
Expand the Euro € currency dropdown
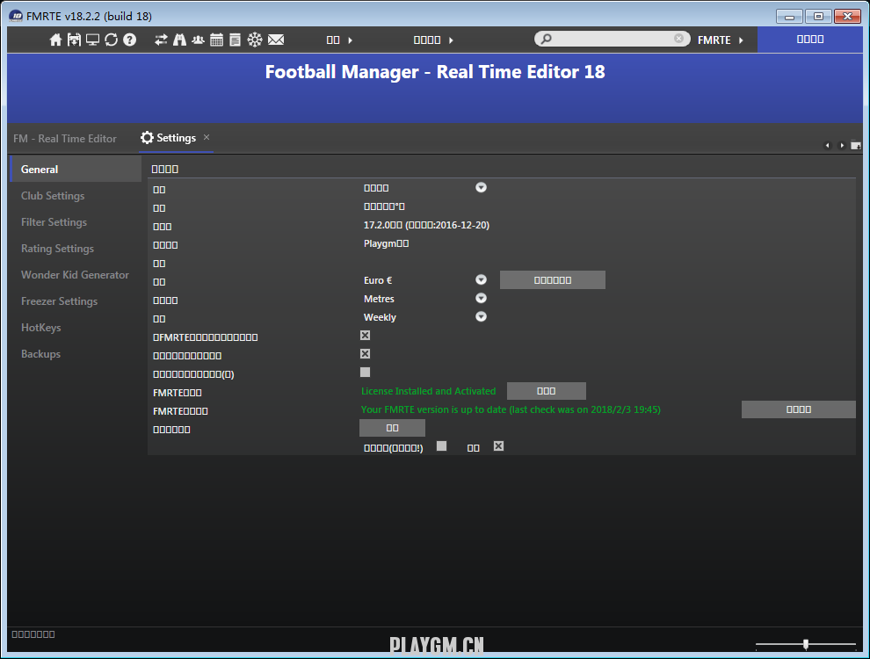(x=481, y=279)
